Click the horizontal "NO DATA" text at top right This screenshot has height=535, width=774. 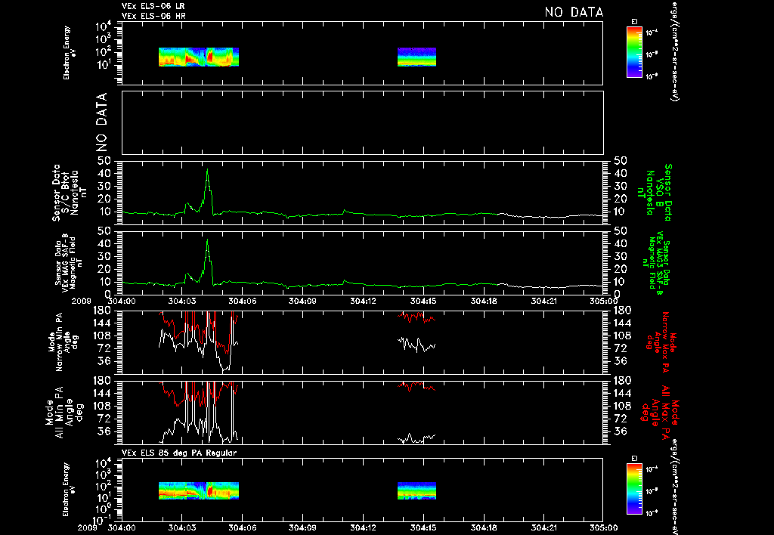(x=574, y=12)
